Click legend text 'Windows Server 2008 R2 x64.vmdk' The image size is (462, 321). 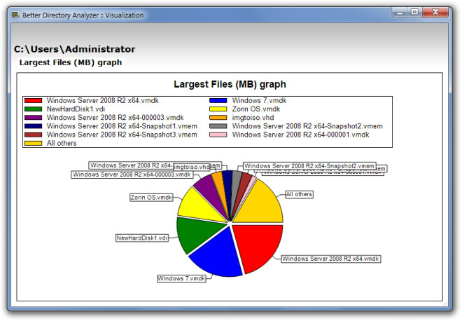(102, 101)
